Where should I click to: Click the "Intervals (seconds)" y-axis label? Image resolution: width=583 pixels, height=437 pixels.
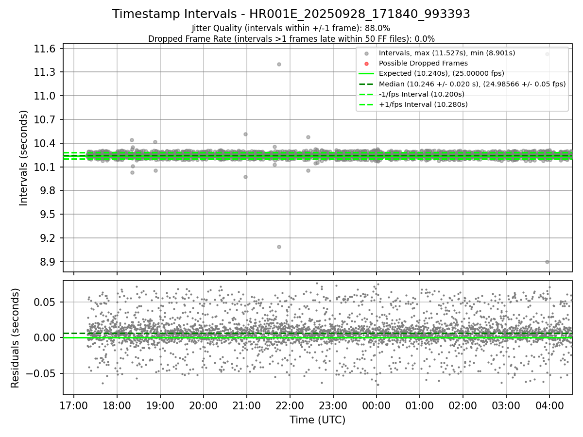pos(24,158)
